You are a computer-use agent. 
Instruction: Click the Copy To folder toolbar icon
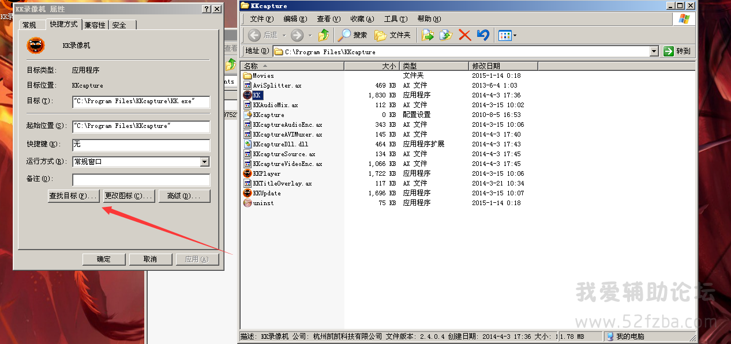[x=445, y=35]
